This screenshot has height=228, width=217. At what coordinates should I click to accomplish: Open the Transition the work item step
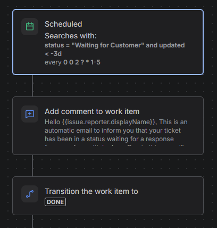pyautogui.click(x=108, y=196)
